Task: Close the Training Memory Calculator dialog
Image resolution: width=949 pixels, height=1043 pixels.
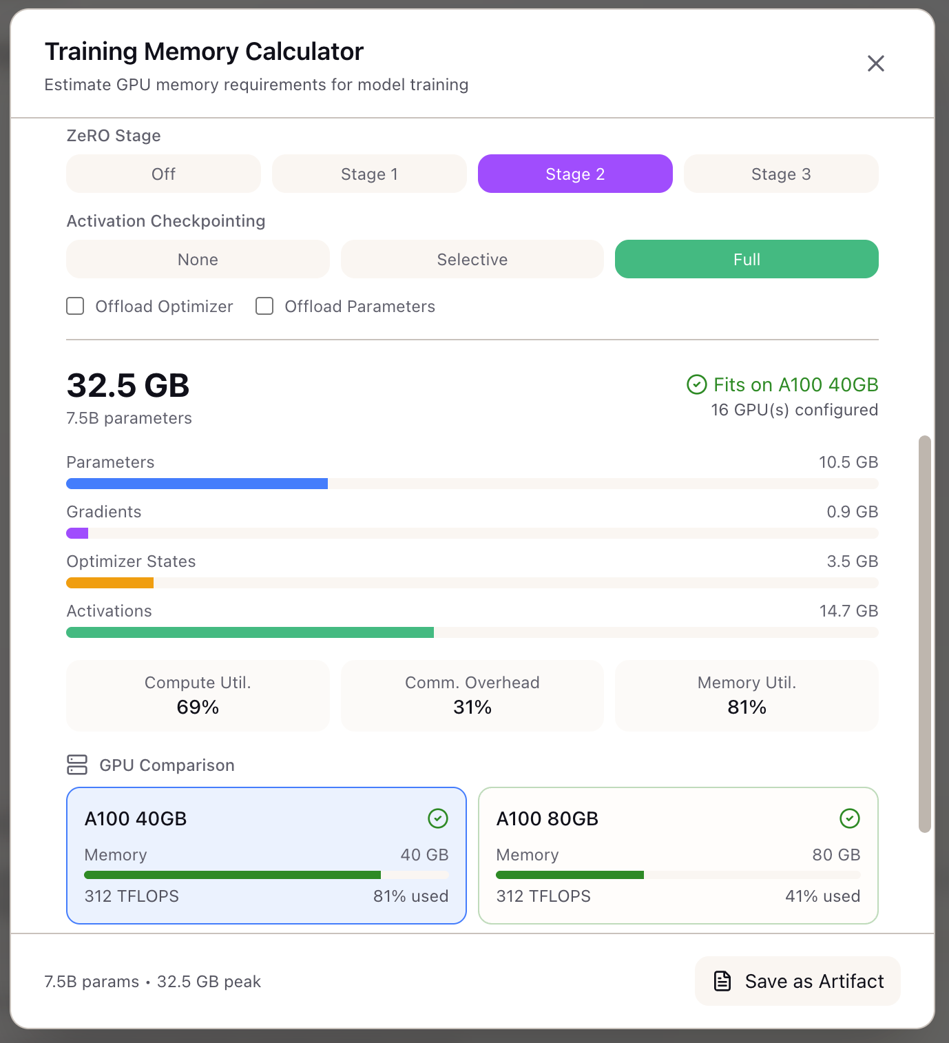Action: (875, 63)
